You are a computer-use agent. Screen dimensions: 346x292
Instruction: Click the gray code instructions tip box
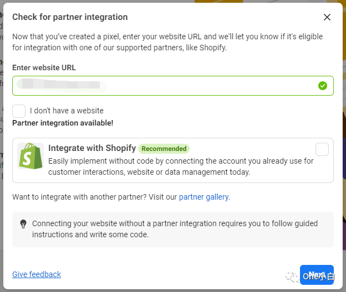(173, 230)
